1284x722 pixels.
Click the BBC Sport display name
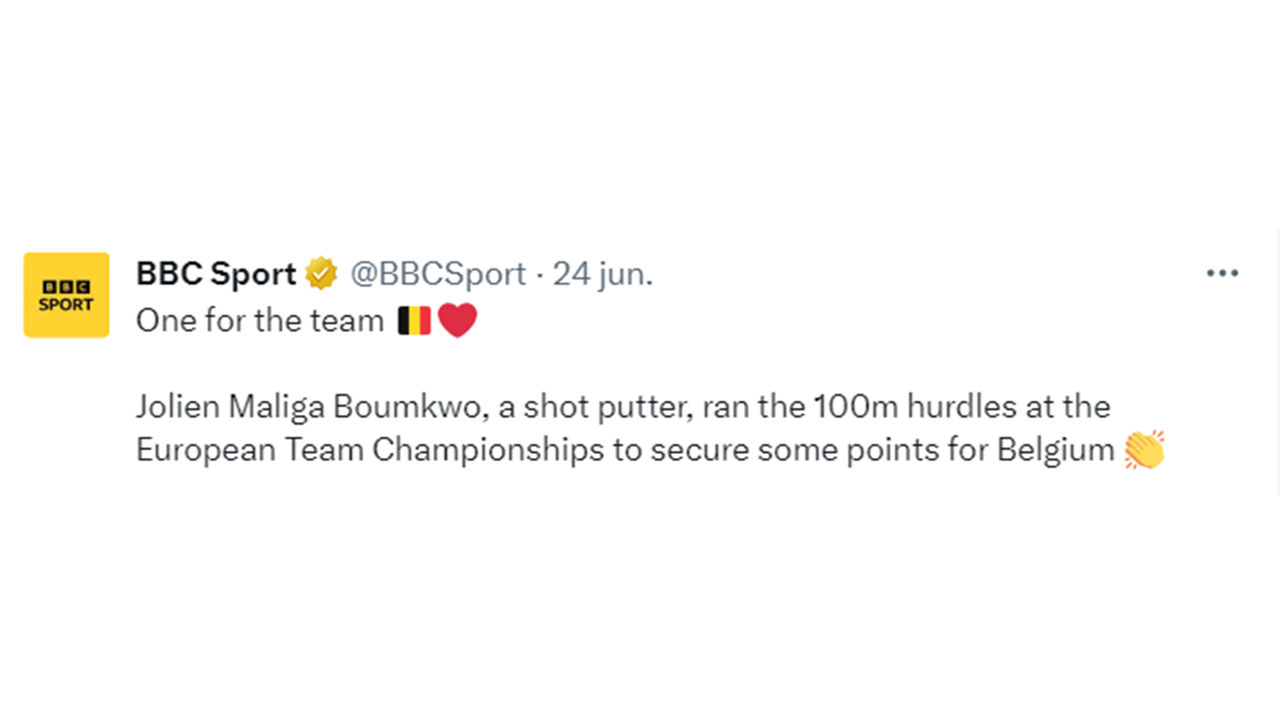click(216, 273)
